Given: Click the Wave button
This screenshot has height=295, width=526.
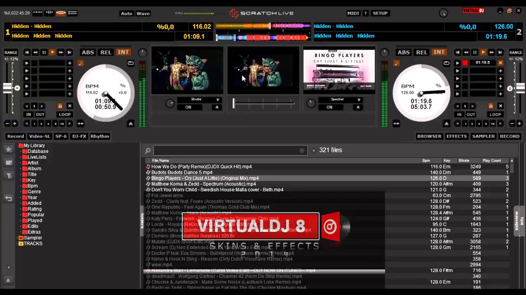Looking at the screenshot, I should point(143,14).
